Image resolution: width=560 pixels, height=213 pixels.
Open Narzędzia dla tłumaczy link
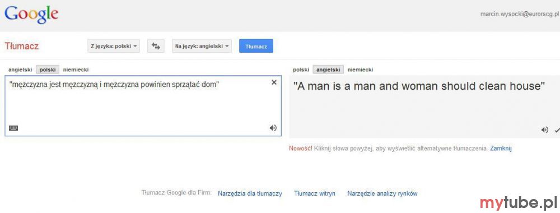(x=250, y=194)
